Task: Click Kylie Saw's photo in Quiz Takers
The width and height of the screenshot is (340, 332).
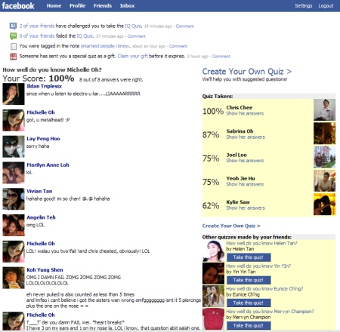Action: click(324, 204)
